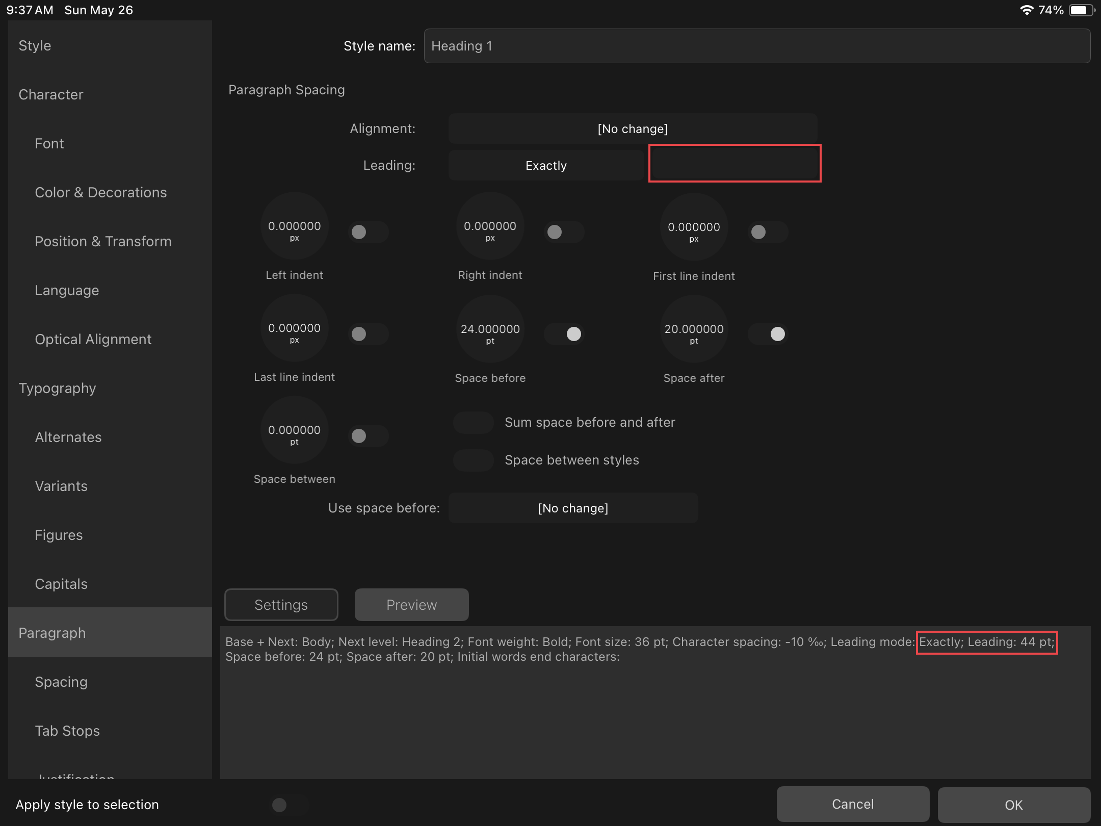Toggle Apply style to selection switch
This screenshot has width=1101, height=826.
289,805
